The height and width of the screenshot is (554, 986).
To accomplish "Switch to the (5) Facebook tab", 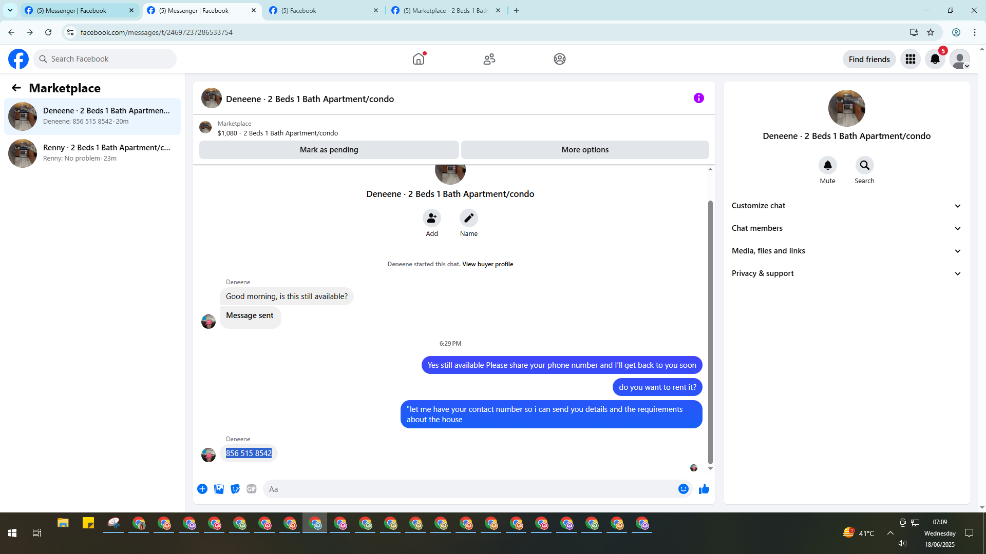I will [x=324, y=10].
